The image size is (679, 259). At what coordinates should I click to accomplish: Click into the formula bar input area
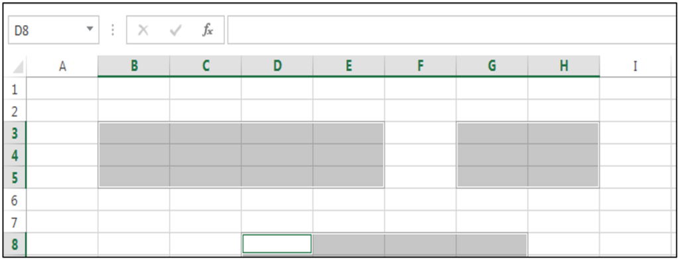click(452, 30)
